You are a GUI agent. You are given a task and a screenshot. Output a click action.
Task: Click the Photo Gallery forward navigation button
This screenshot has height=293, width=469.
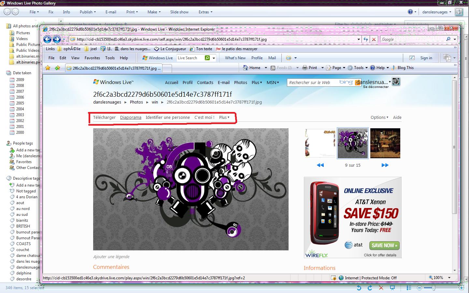(15, 12)
